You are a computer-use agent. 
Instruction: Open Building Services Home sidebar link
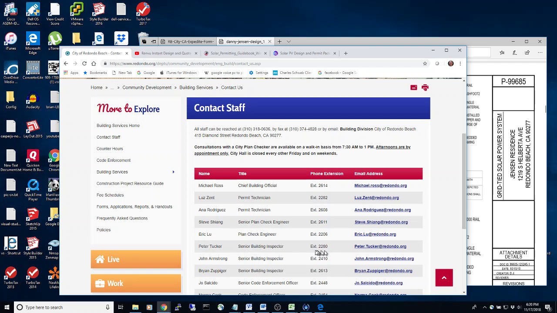pyautogui.click(x=118, y=126)
